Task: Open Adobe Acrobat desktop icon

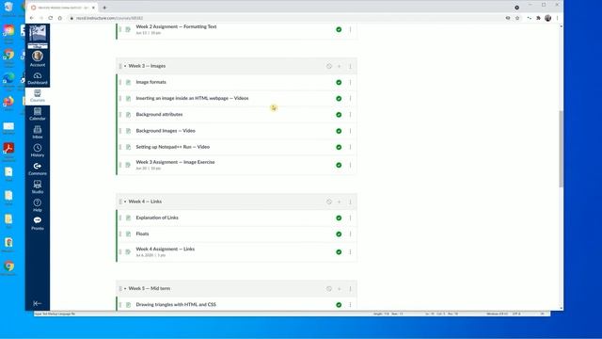Action: tap(8, 148)
